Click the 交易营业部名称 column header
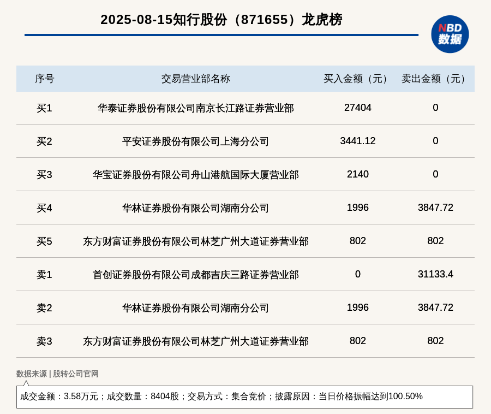 click(x=196, y=79)
